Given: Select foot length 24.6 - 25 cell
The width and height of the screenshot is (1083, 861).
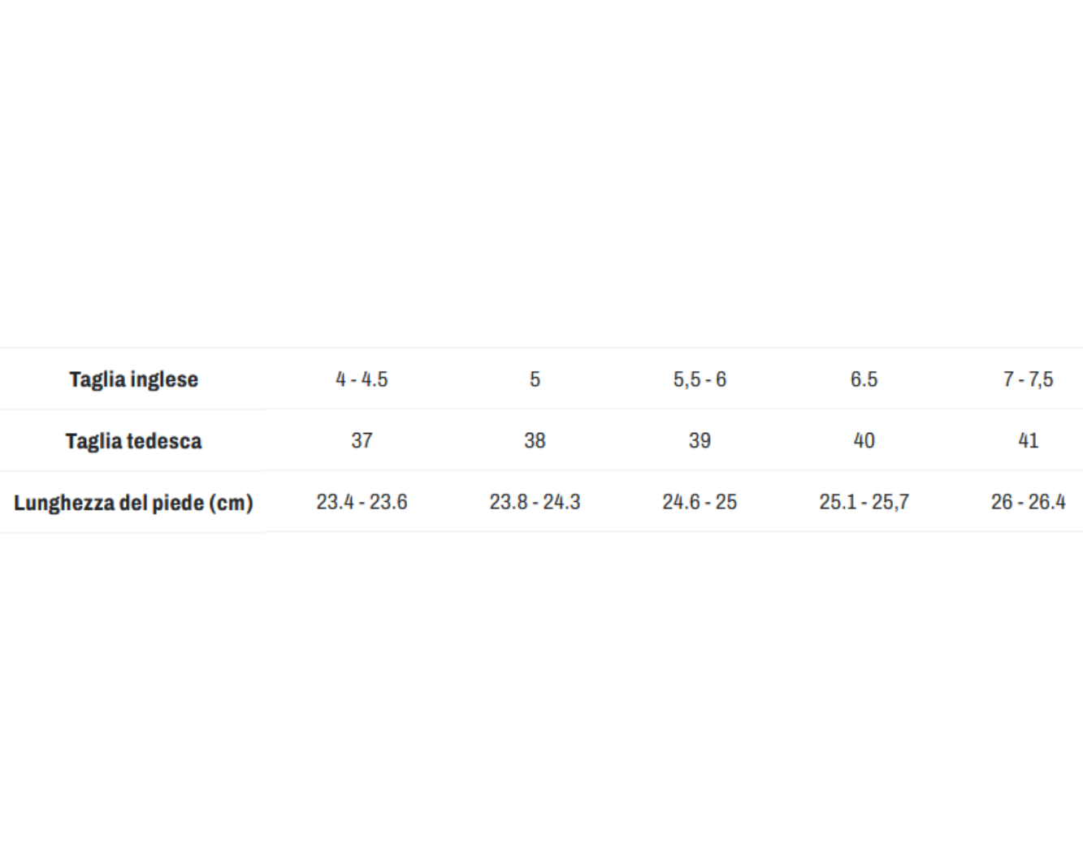Looking at the screenshot, I should tap(700, 502).
